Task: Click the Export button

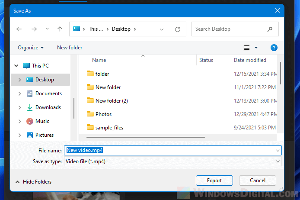Action: click(214, 181)
